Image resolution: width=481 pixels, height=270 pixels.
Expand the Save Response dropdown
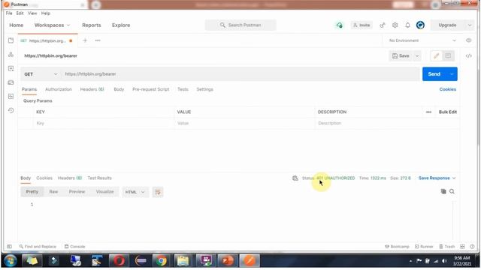454,178
